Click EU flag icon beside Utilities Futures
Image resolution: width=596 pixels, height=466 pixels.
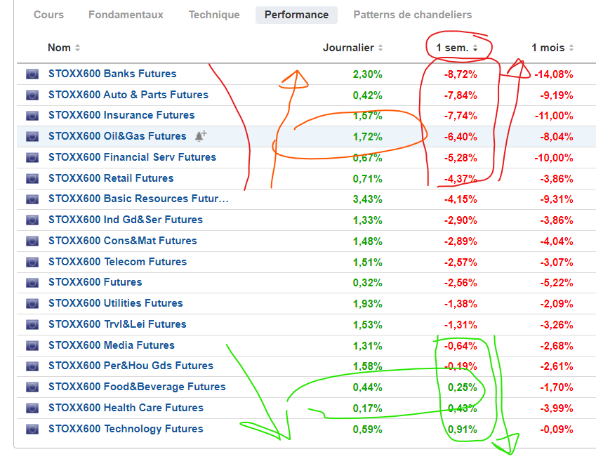(32, 303)
